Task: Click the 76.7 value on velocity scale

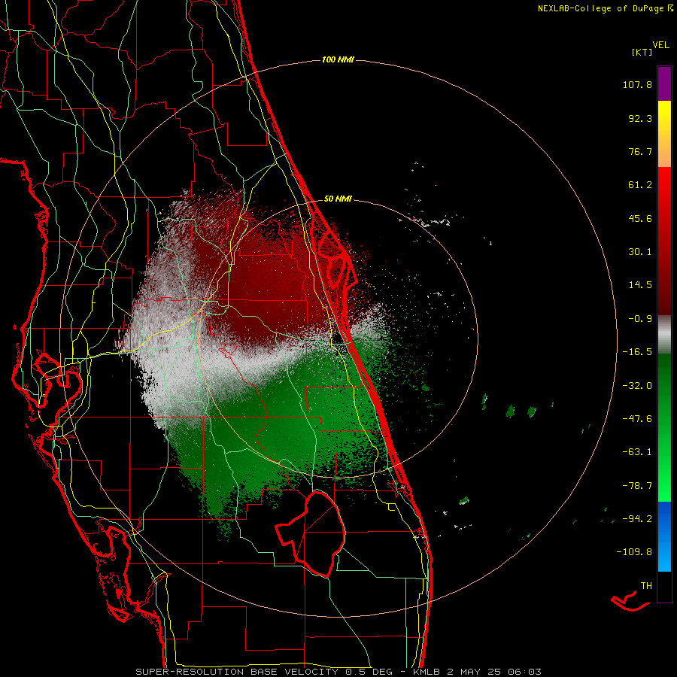Action: [640, 151]
